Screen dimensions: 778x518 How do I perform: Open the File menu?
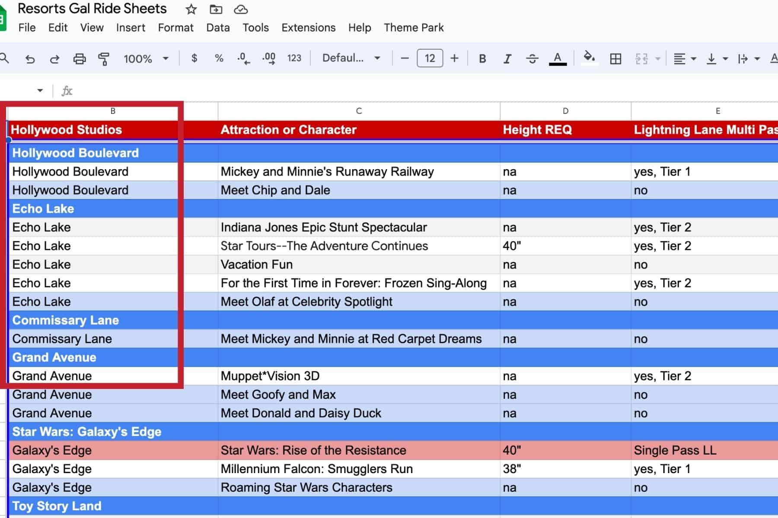click(27, 28)
